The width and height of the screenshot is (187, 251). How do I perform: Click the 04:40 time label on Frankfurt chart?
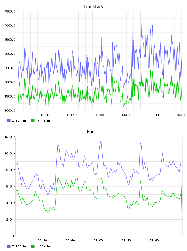(72, 115)
